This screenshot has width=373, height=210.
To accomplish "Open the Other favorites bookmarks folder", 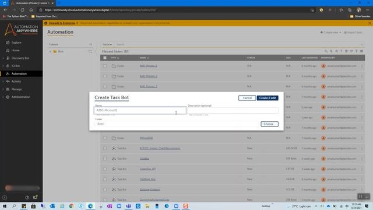I will (x=360, y=16).
